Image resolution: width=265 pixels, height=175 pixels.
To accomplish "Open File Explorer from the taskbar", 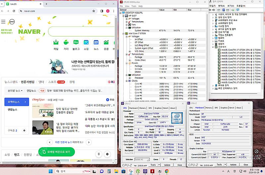I will (x=116, y=171).
